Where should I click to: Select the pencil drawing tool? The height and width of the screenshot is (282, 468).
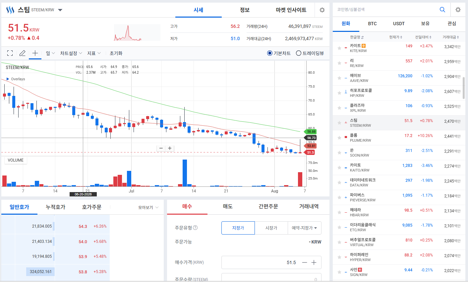tap(23, 53)
